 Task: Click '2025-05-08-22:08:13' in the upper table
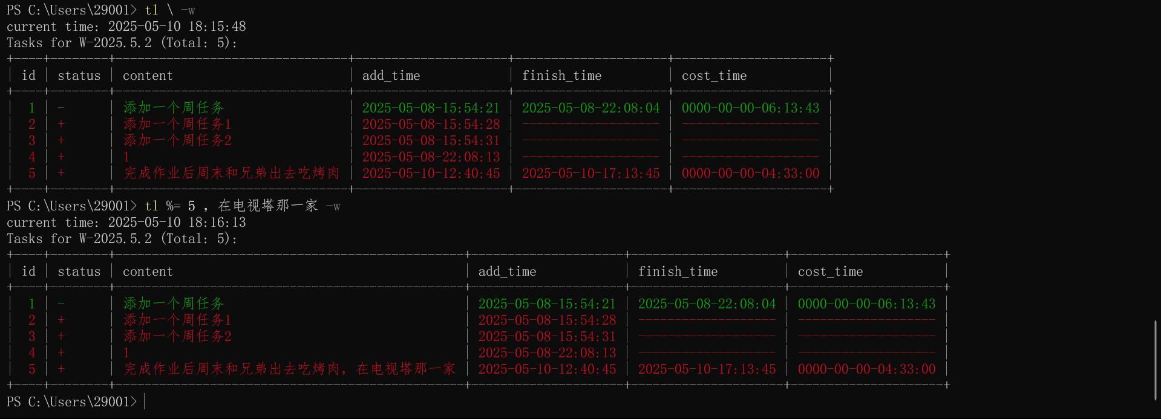click(431, 157)
